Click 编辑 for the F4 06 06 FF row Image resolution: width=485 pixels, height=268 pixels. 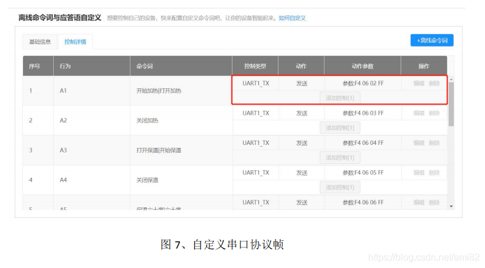click(419, 202)
